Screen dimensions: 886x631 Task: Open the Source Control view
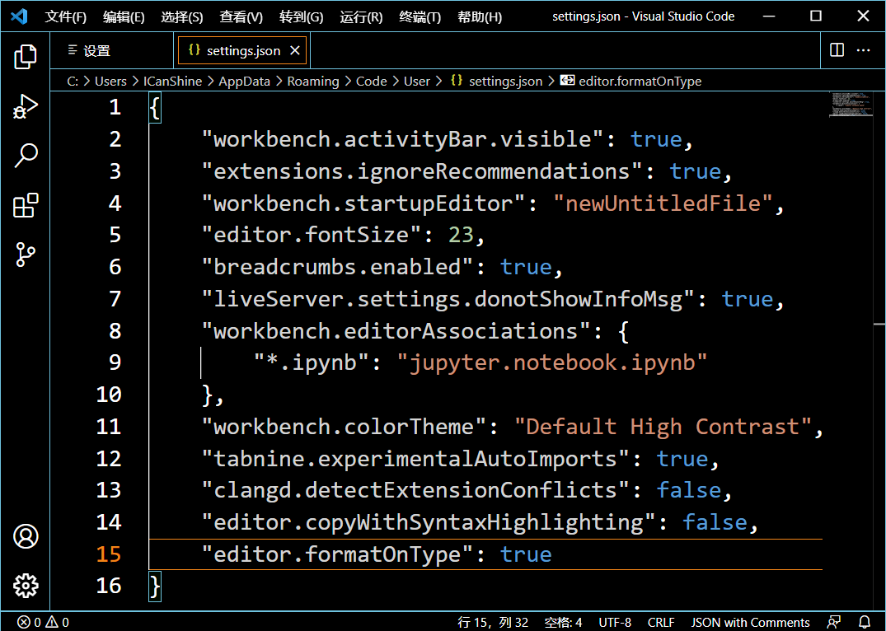click(26, 255)
